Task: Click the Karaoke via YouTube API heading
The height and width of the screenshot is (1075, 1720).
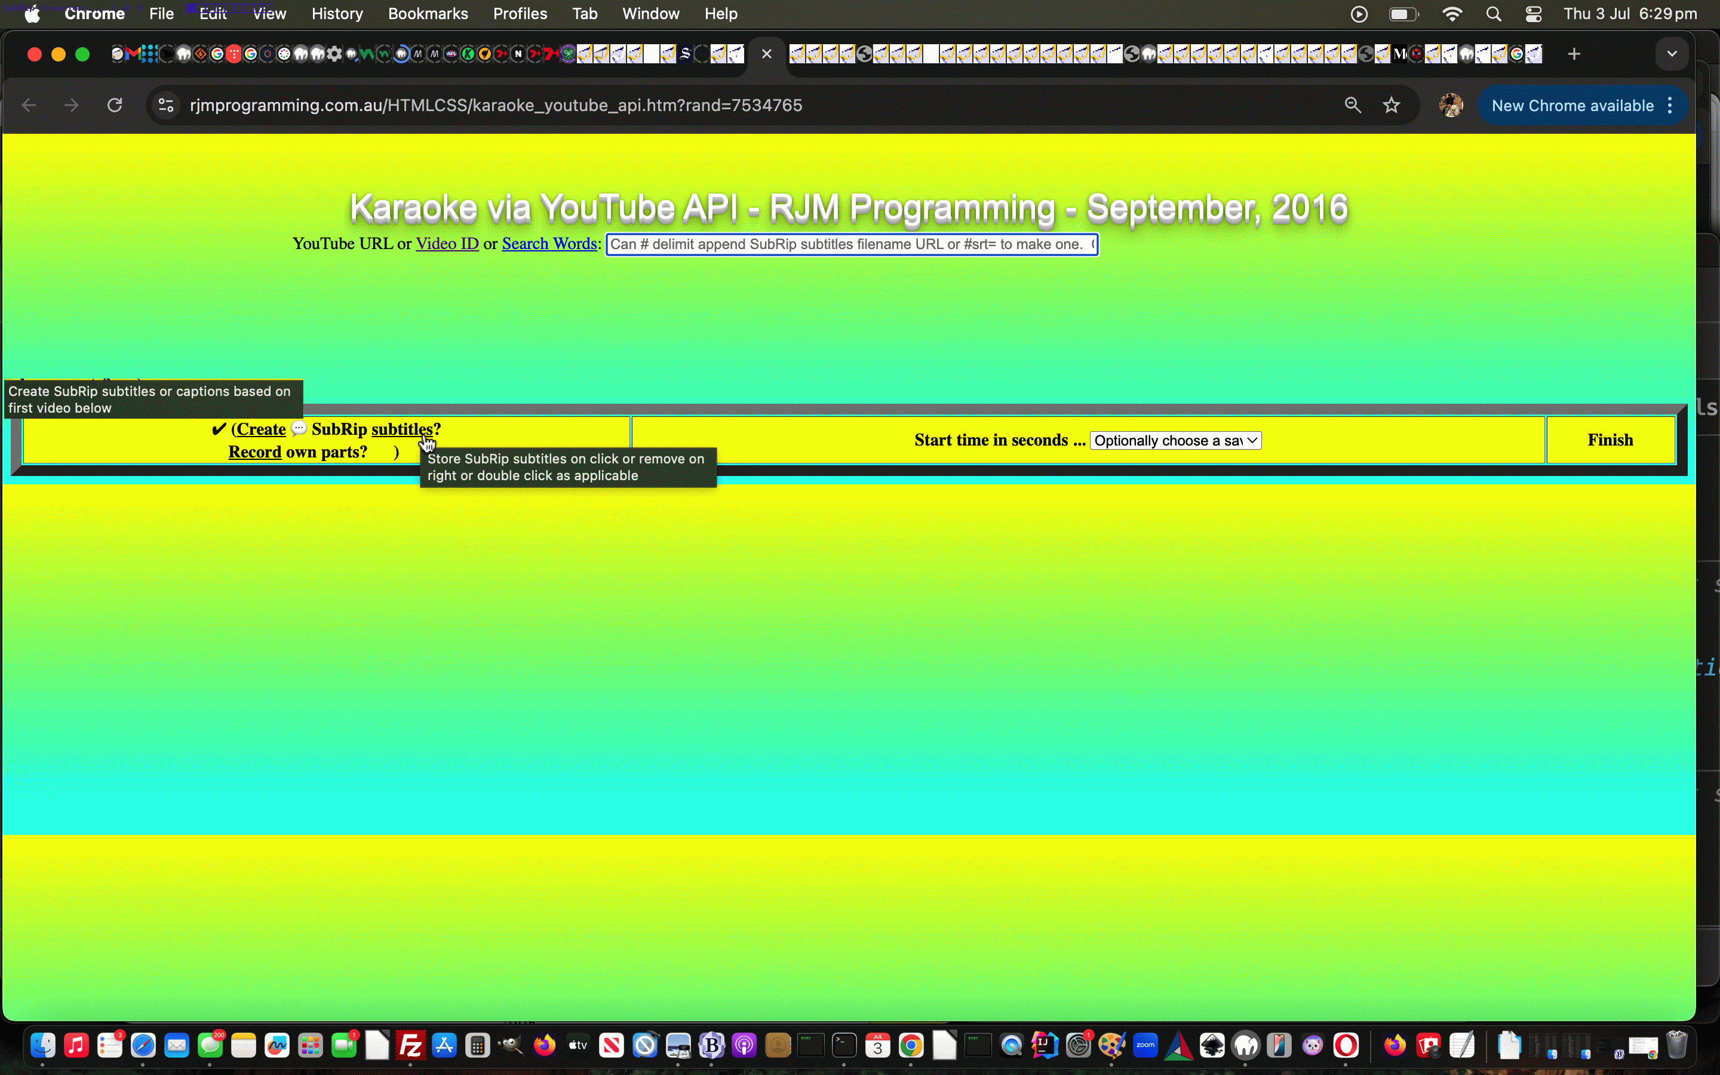Action: 849,208
